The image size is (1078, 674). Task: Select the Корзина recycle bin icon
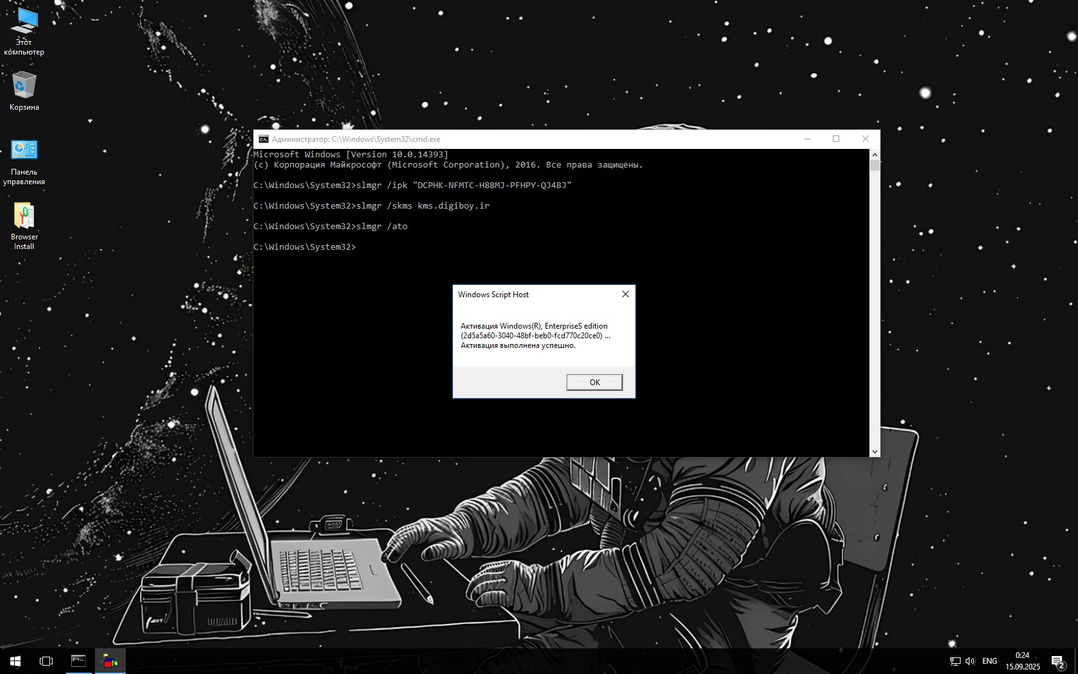pos(24,91)
